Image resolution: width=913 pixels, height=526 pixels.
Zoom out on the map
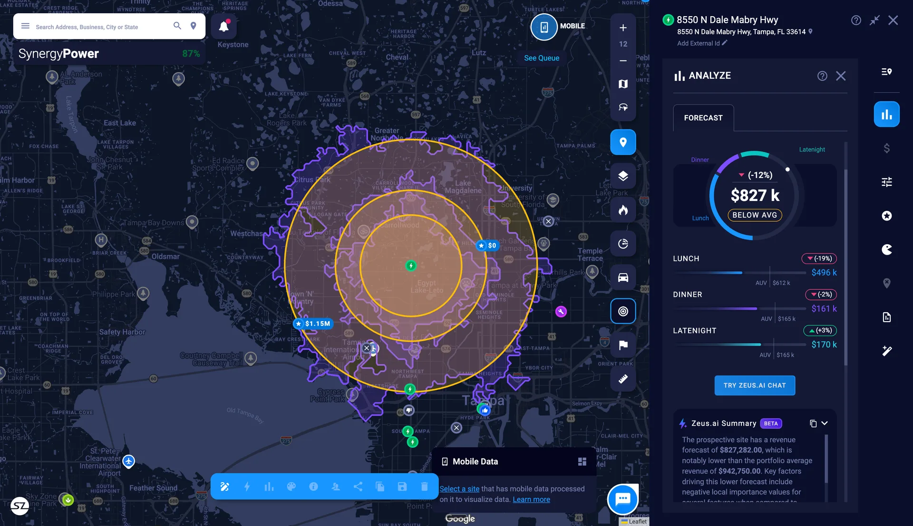(x=623, y=61)
